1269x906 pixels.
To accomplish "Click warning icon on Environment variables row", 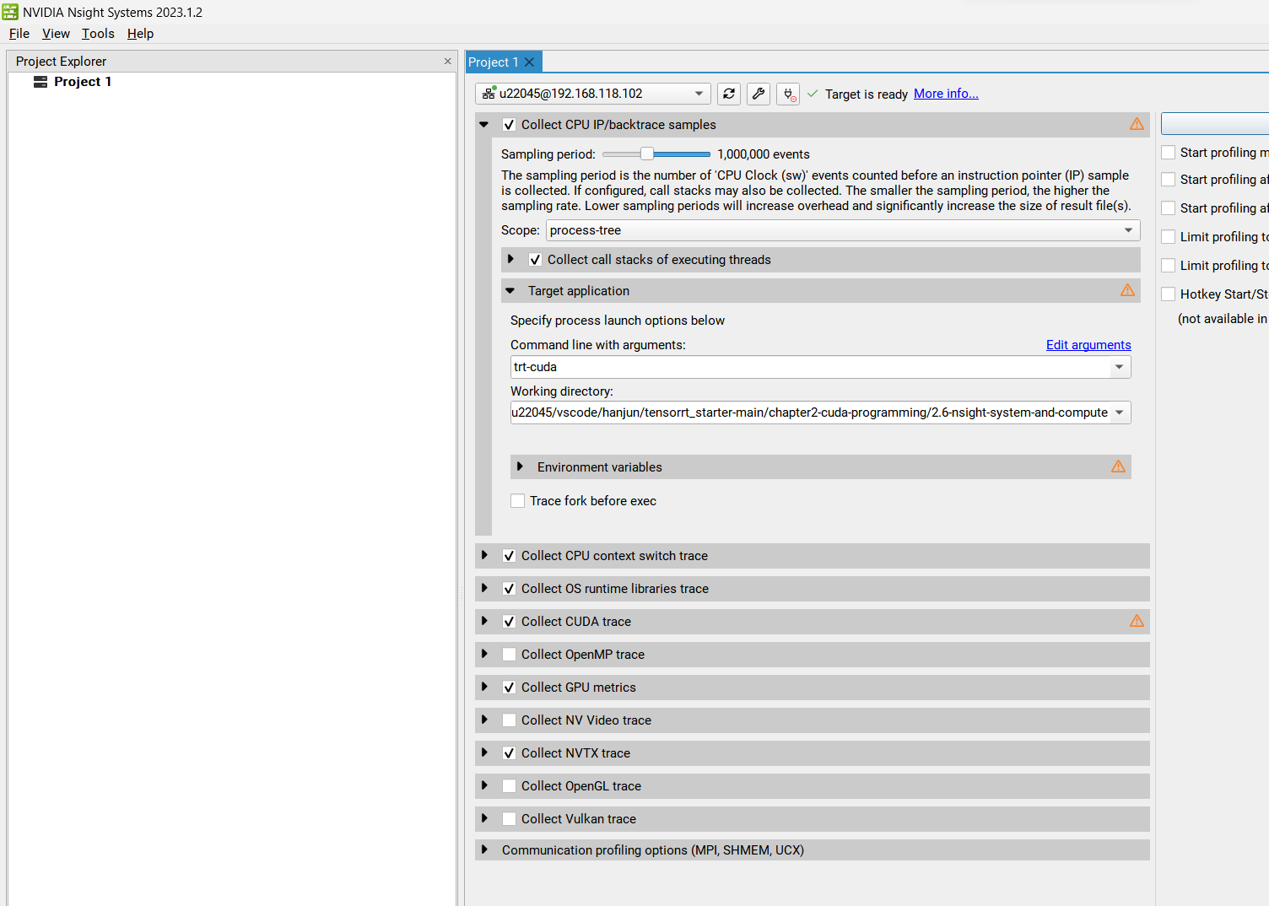I will click(1118, 466).
